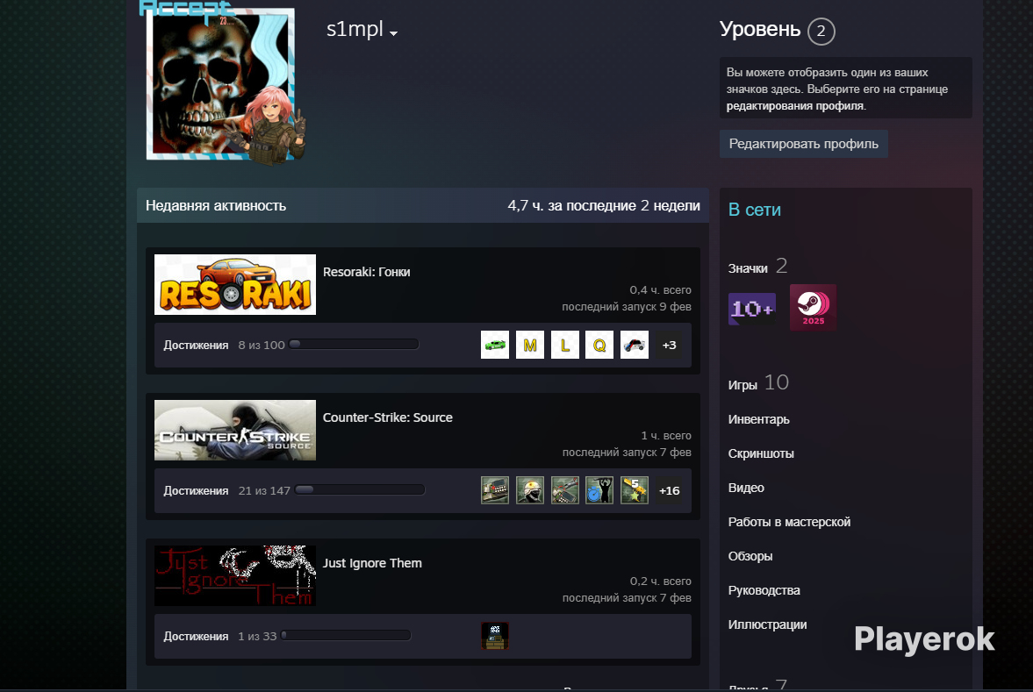
Task: Open Resoraki Достижения 8 из 100 label
Action: click(x=224, y=345)
